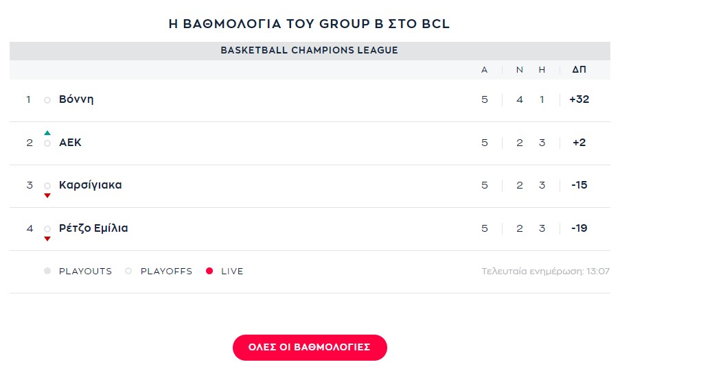Click the grey PLAYOUTS legend dot
Image resolution: width=712 pixels, height=384 pixels.
click(47, 271)
